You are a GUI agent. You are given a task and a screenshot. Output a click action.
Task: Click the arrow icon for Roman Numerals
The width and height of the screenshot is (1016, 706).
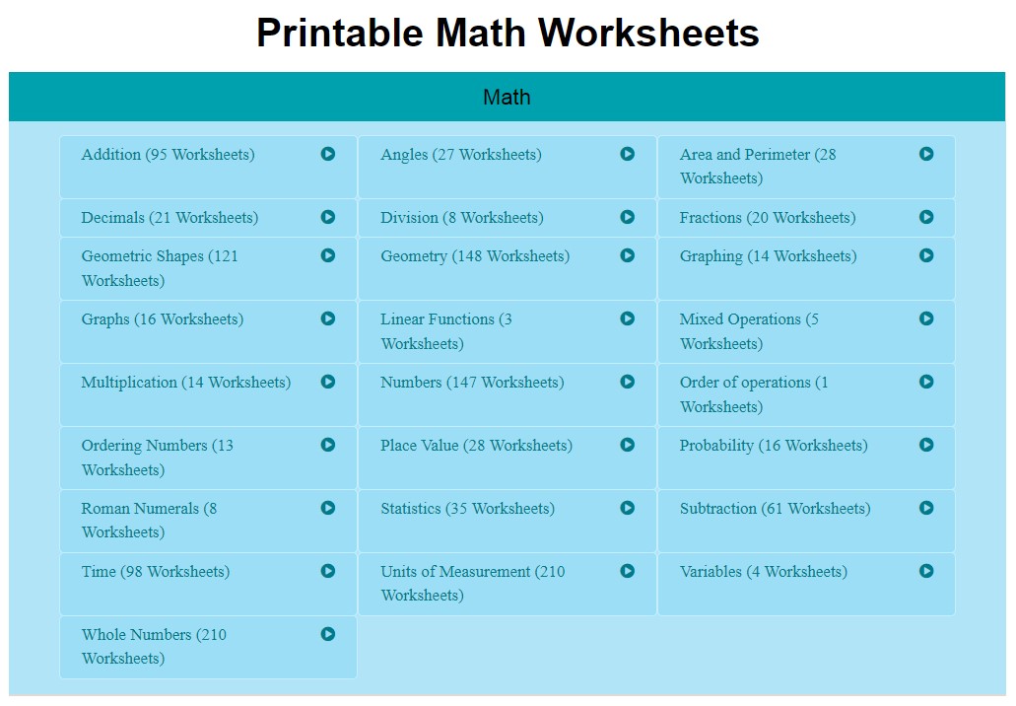point(328,508)
